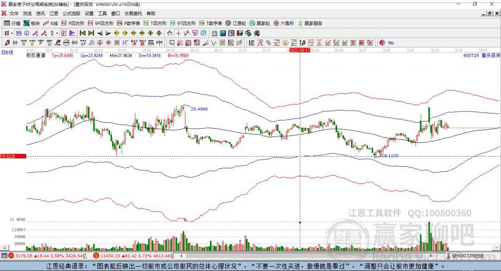Click the status bar grid icon
This screenshot has width=501, height=271.
[x=4, y=256]
